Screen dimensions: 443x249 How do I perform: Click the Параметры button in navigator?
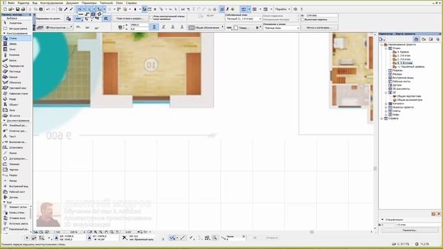click(409, 230)
